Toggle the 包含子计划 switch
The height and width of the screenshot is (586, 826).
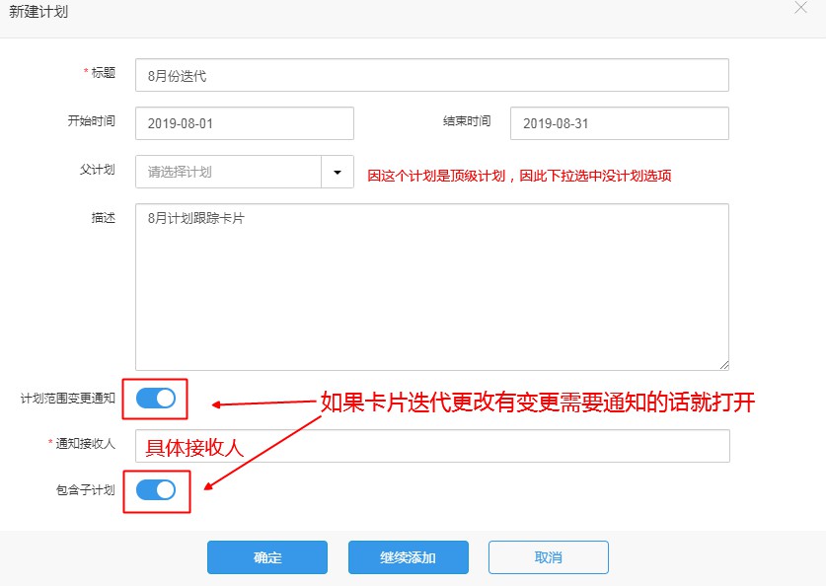point(156,490)
